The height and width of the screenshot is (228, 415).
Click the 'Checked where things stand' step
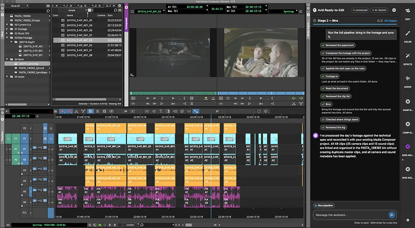click(340, 119)
